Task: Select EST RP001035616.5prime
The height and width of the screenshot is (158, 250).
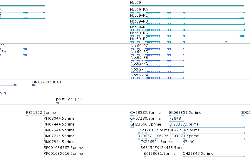Action: 63,154
